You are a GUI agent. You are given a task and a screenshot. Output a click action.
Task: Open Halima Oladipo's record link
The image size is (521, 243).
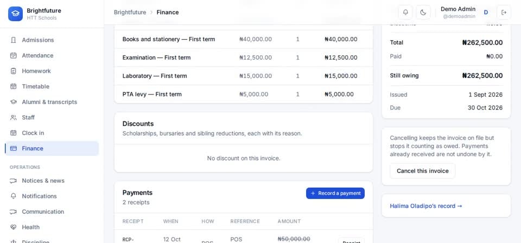click(x=425, y=206)
